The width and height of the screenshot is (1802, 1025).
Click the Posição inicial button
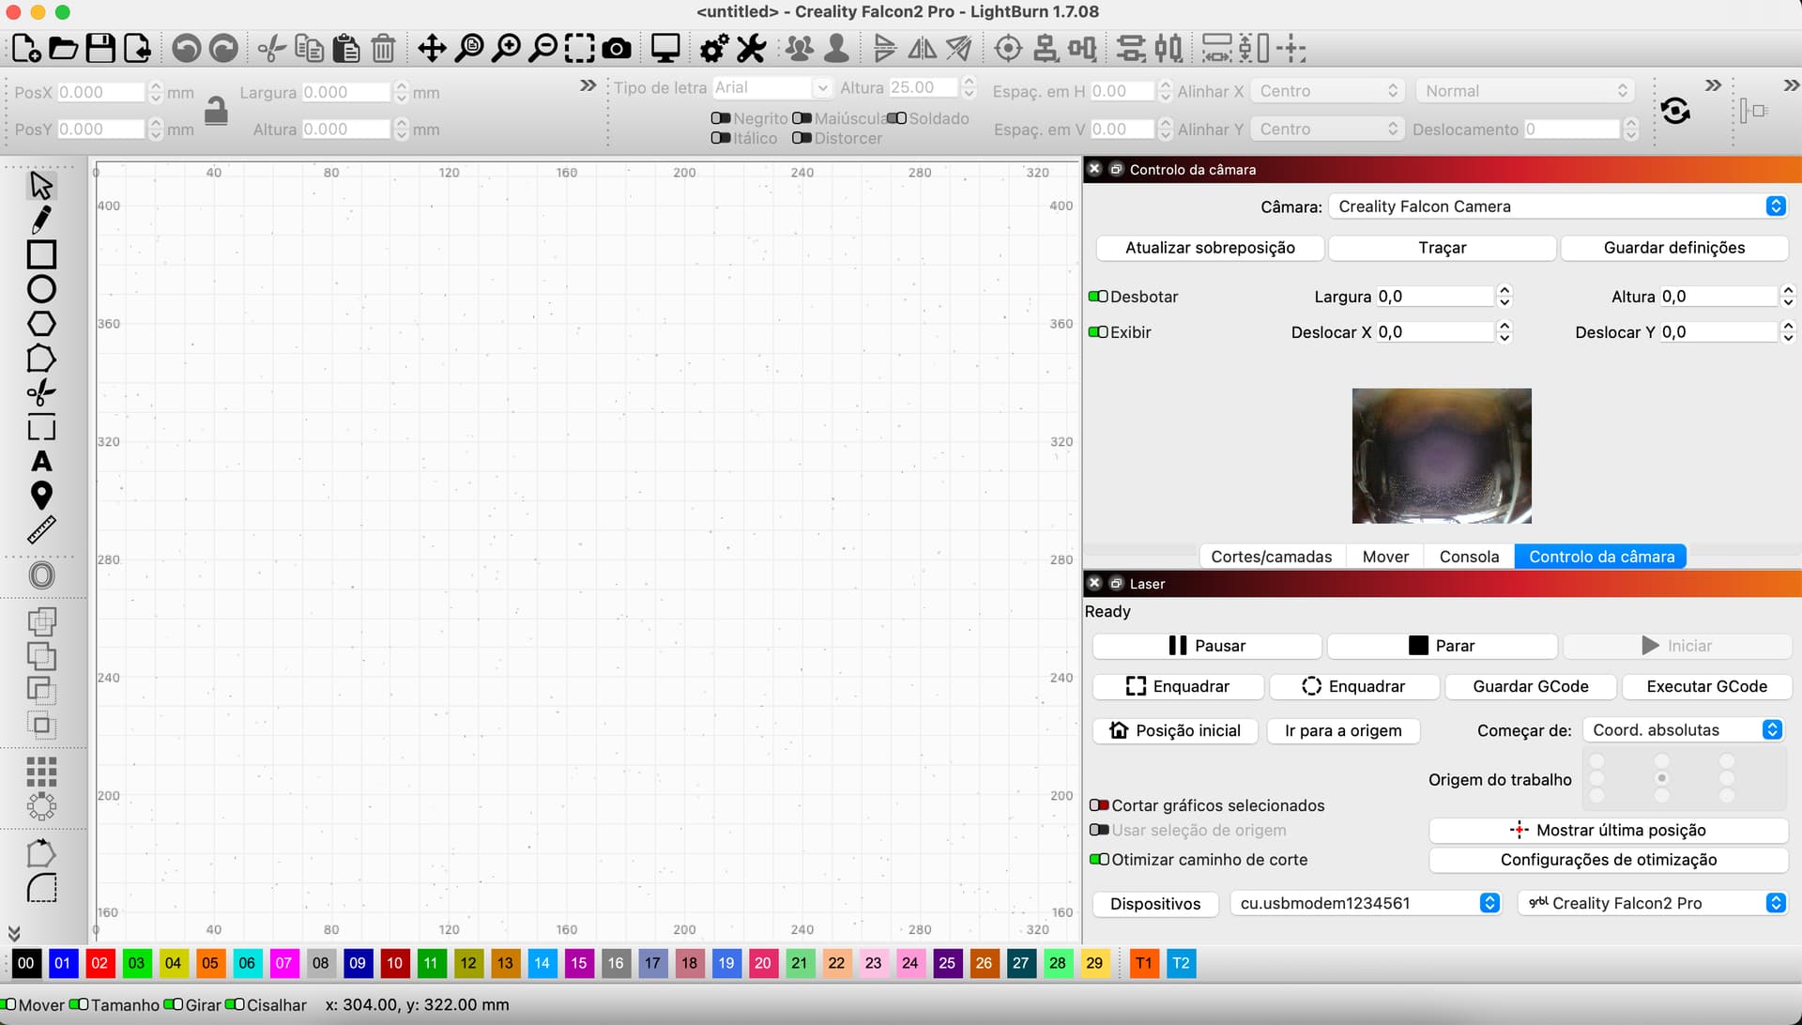click(x=1175, y=730)
